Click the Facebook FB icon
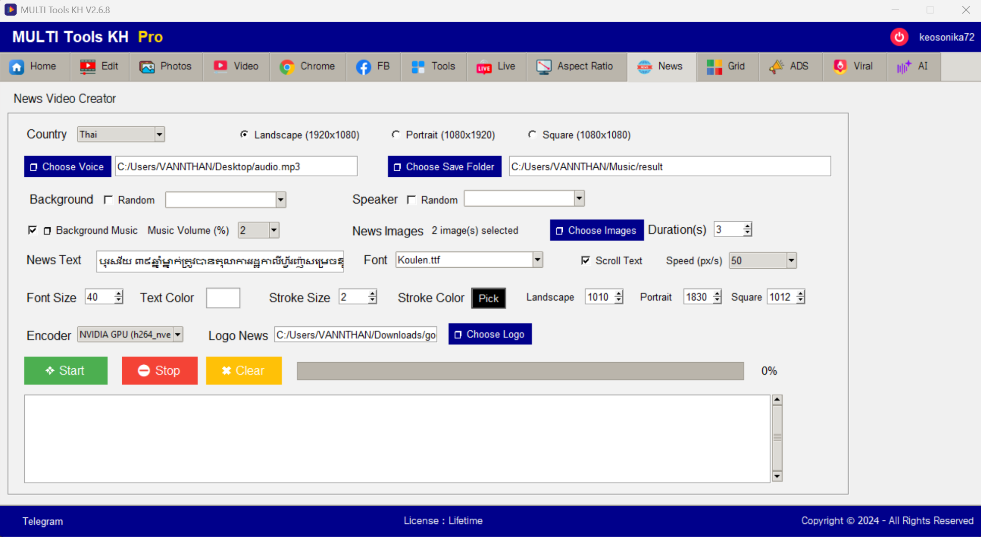 pos(363,67)
